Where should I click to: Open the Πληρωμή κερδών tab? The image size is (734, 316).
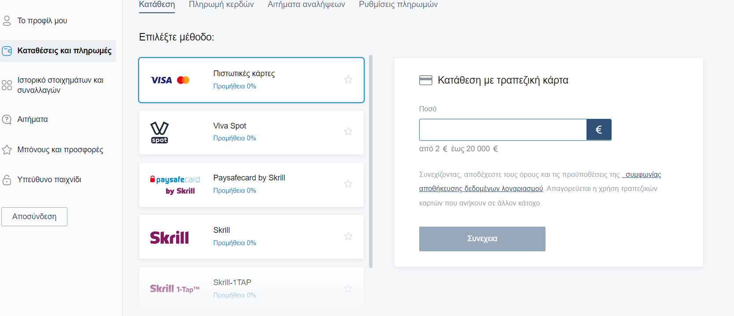[x=221, y=5]
